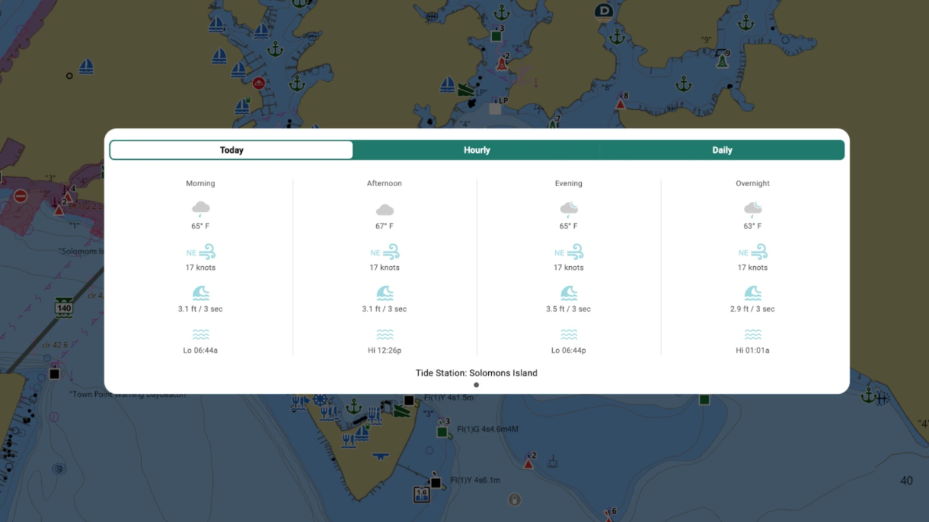Switch to the Hourly tab
Screen dimensions: 929x522
point(477,150)
